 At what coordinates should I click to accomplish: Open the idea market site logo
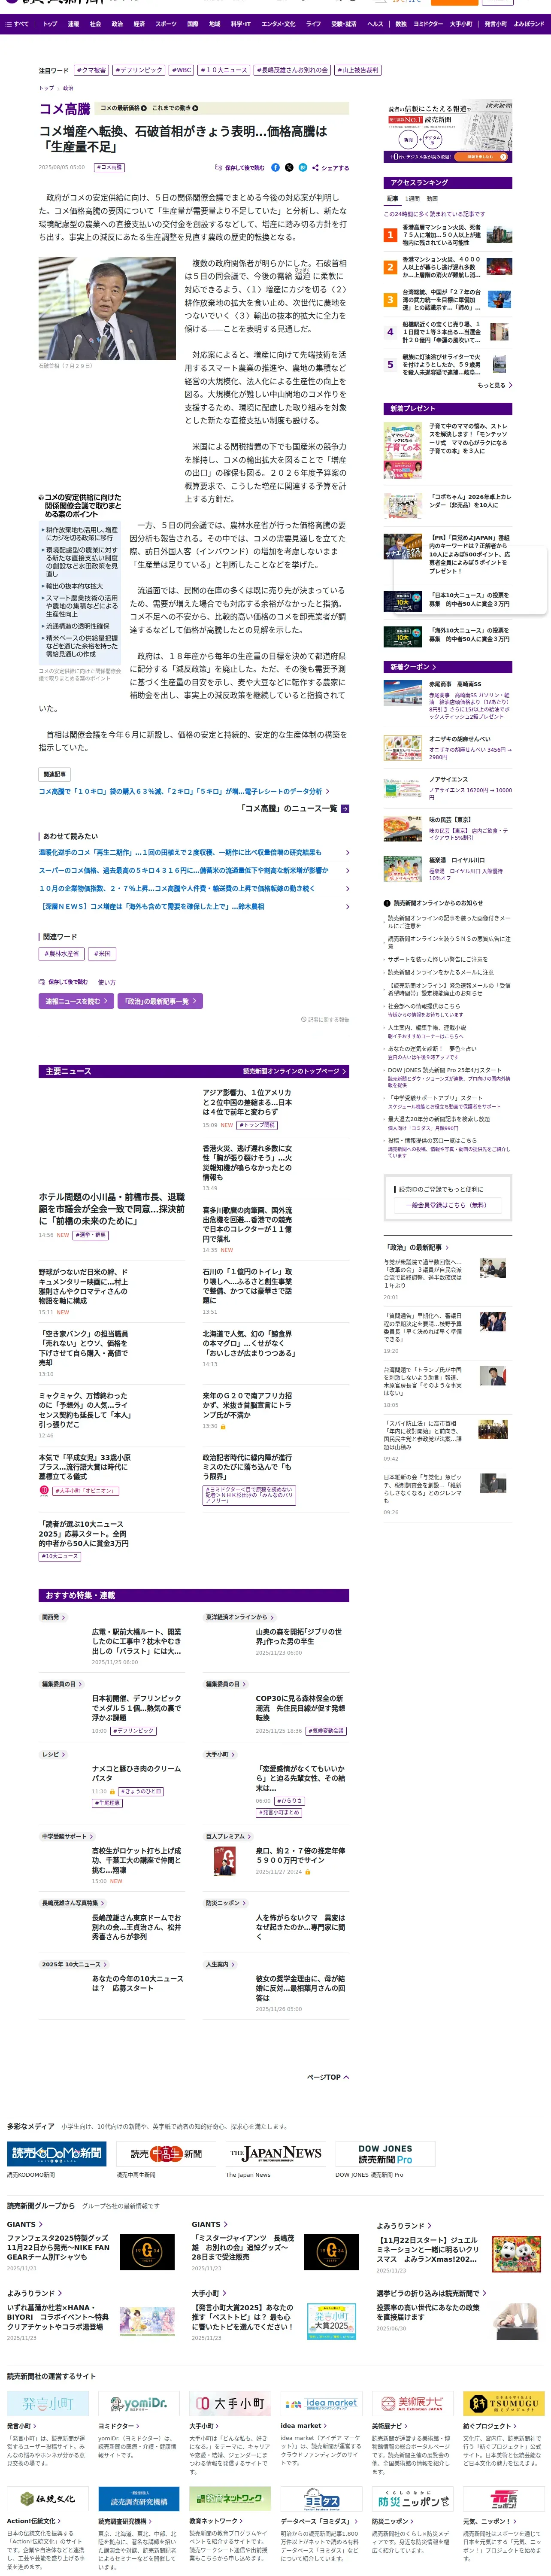point(321,2403)
